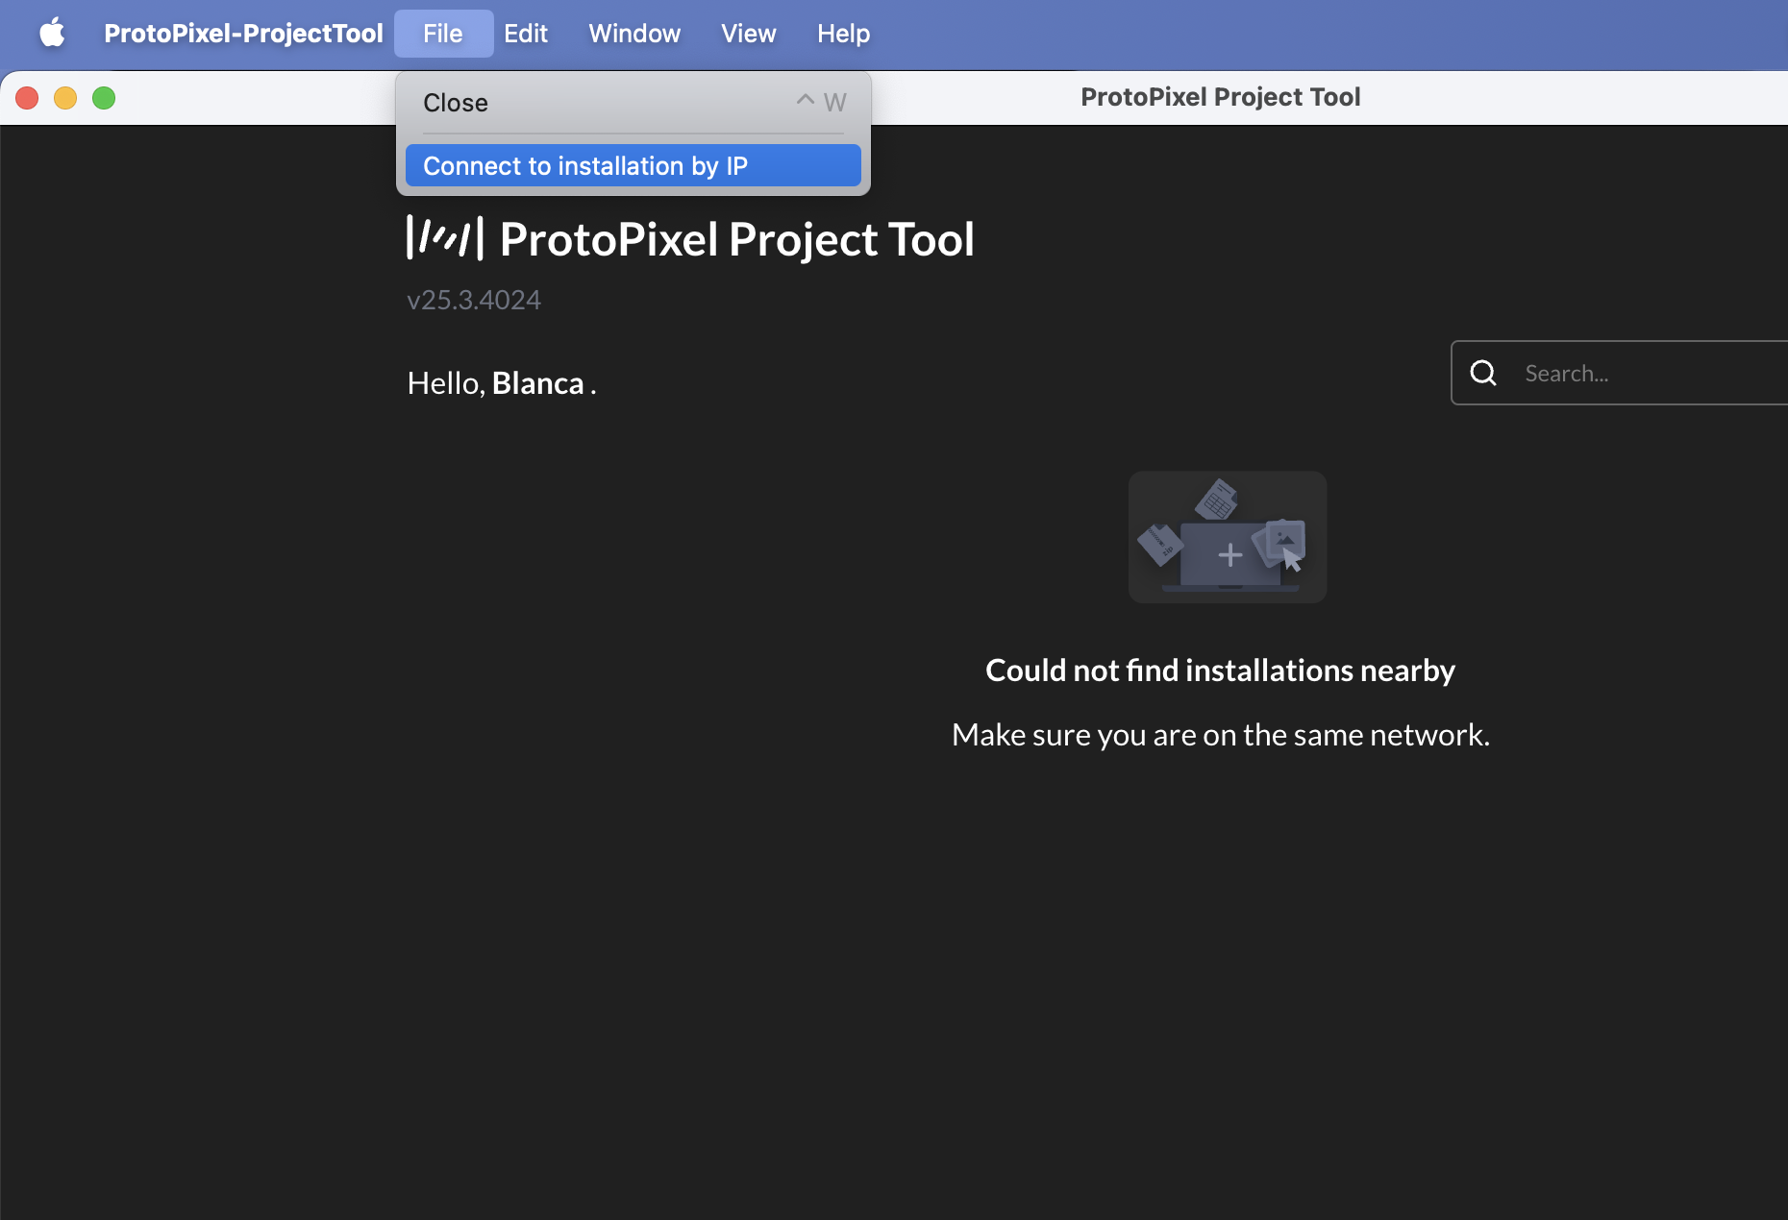Click the search magnifier icon

pos(1483,373)
